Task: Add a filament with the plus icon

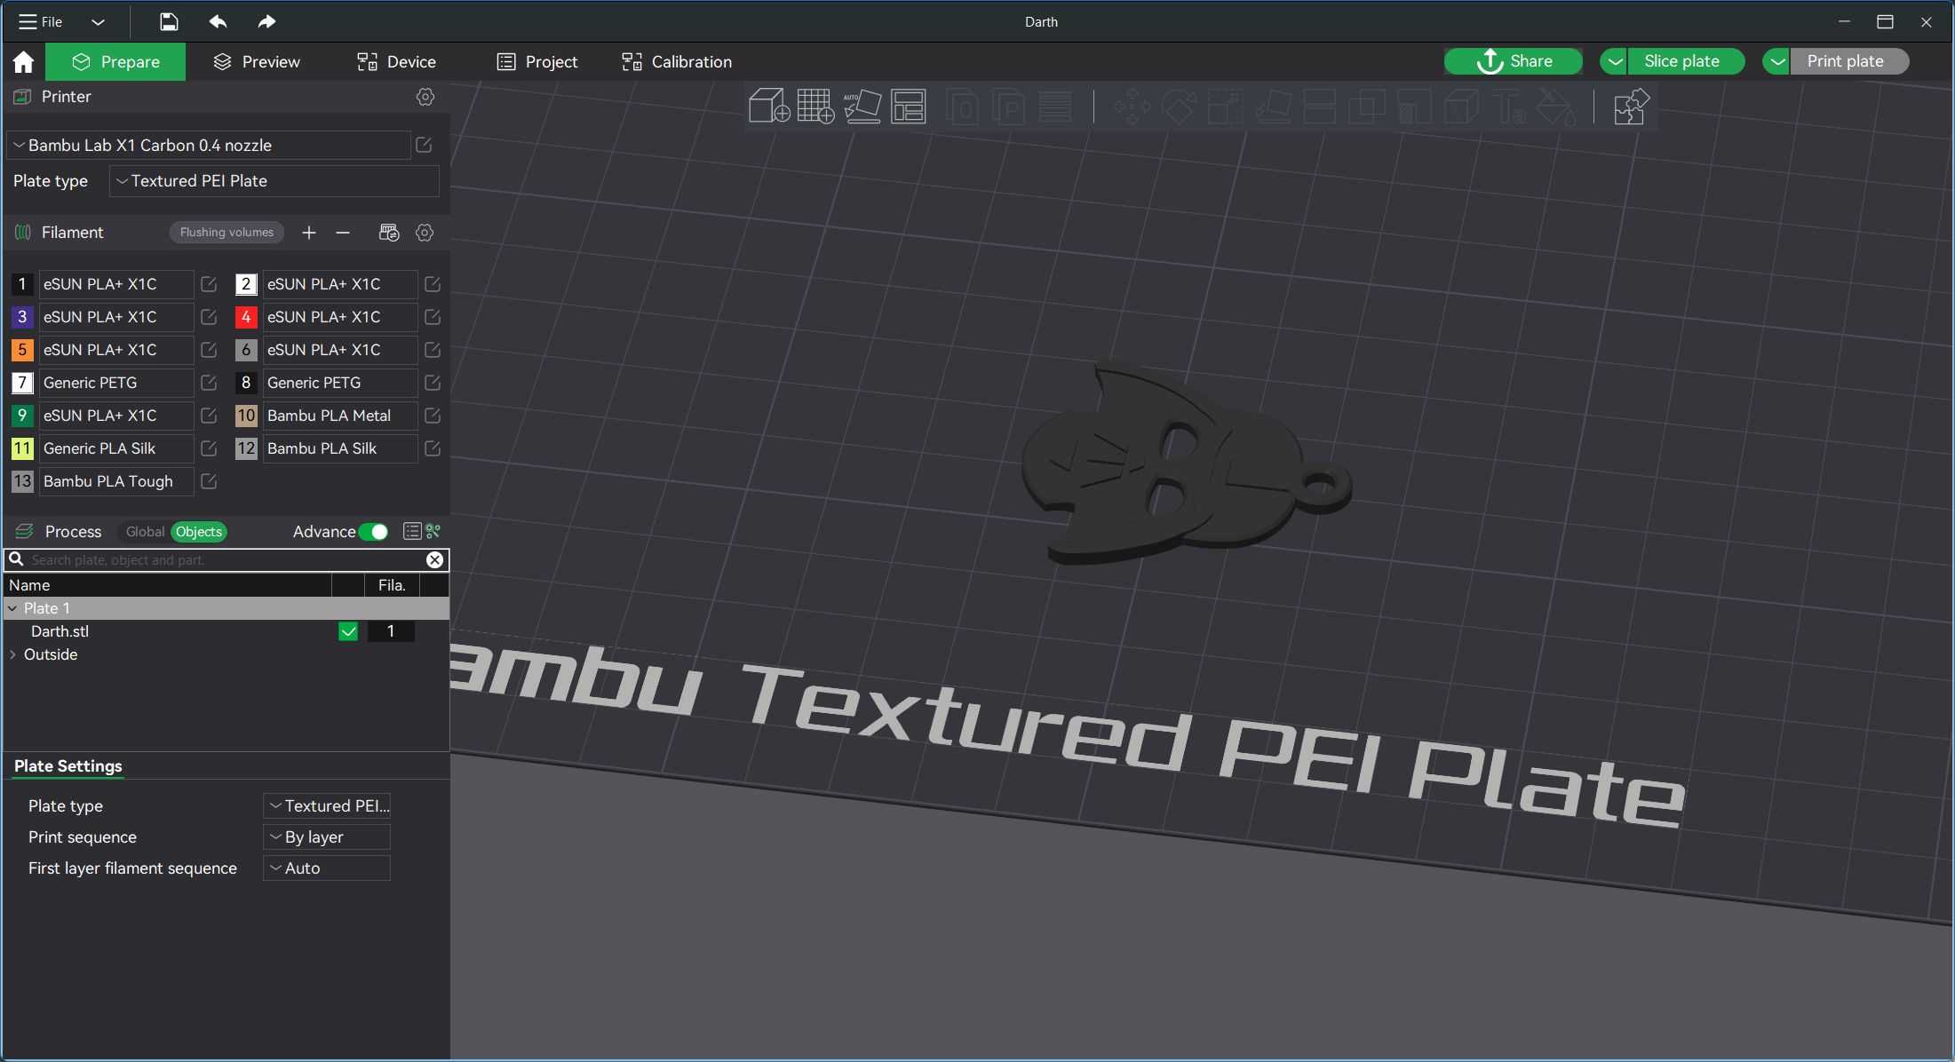Action: [x=308, y=233]
